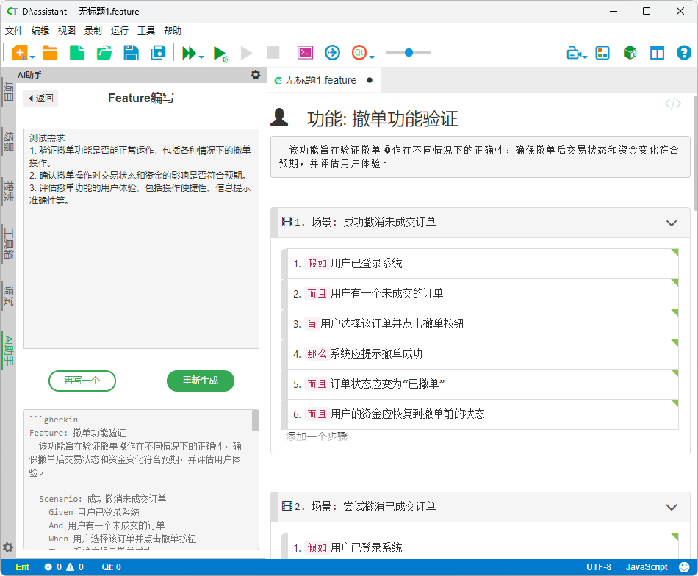The image size is (698, 576).
Task: Click the smiley feedback icon in the status bar
Action: pos(684,566)
